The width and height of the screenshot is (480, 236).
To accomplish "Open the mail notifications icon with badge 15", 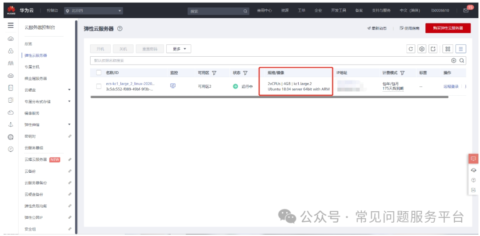I will pyautogui.click(x=466, y=10).
